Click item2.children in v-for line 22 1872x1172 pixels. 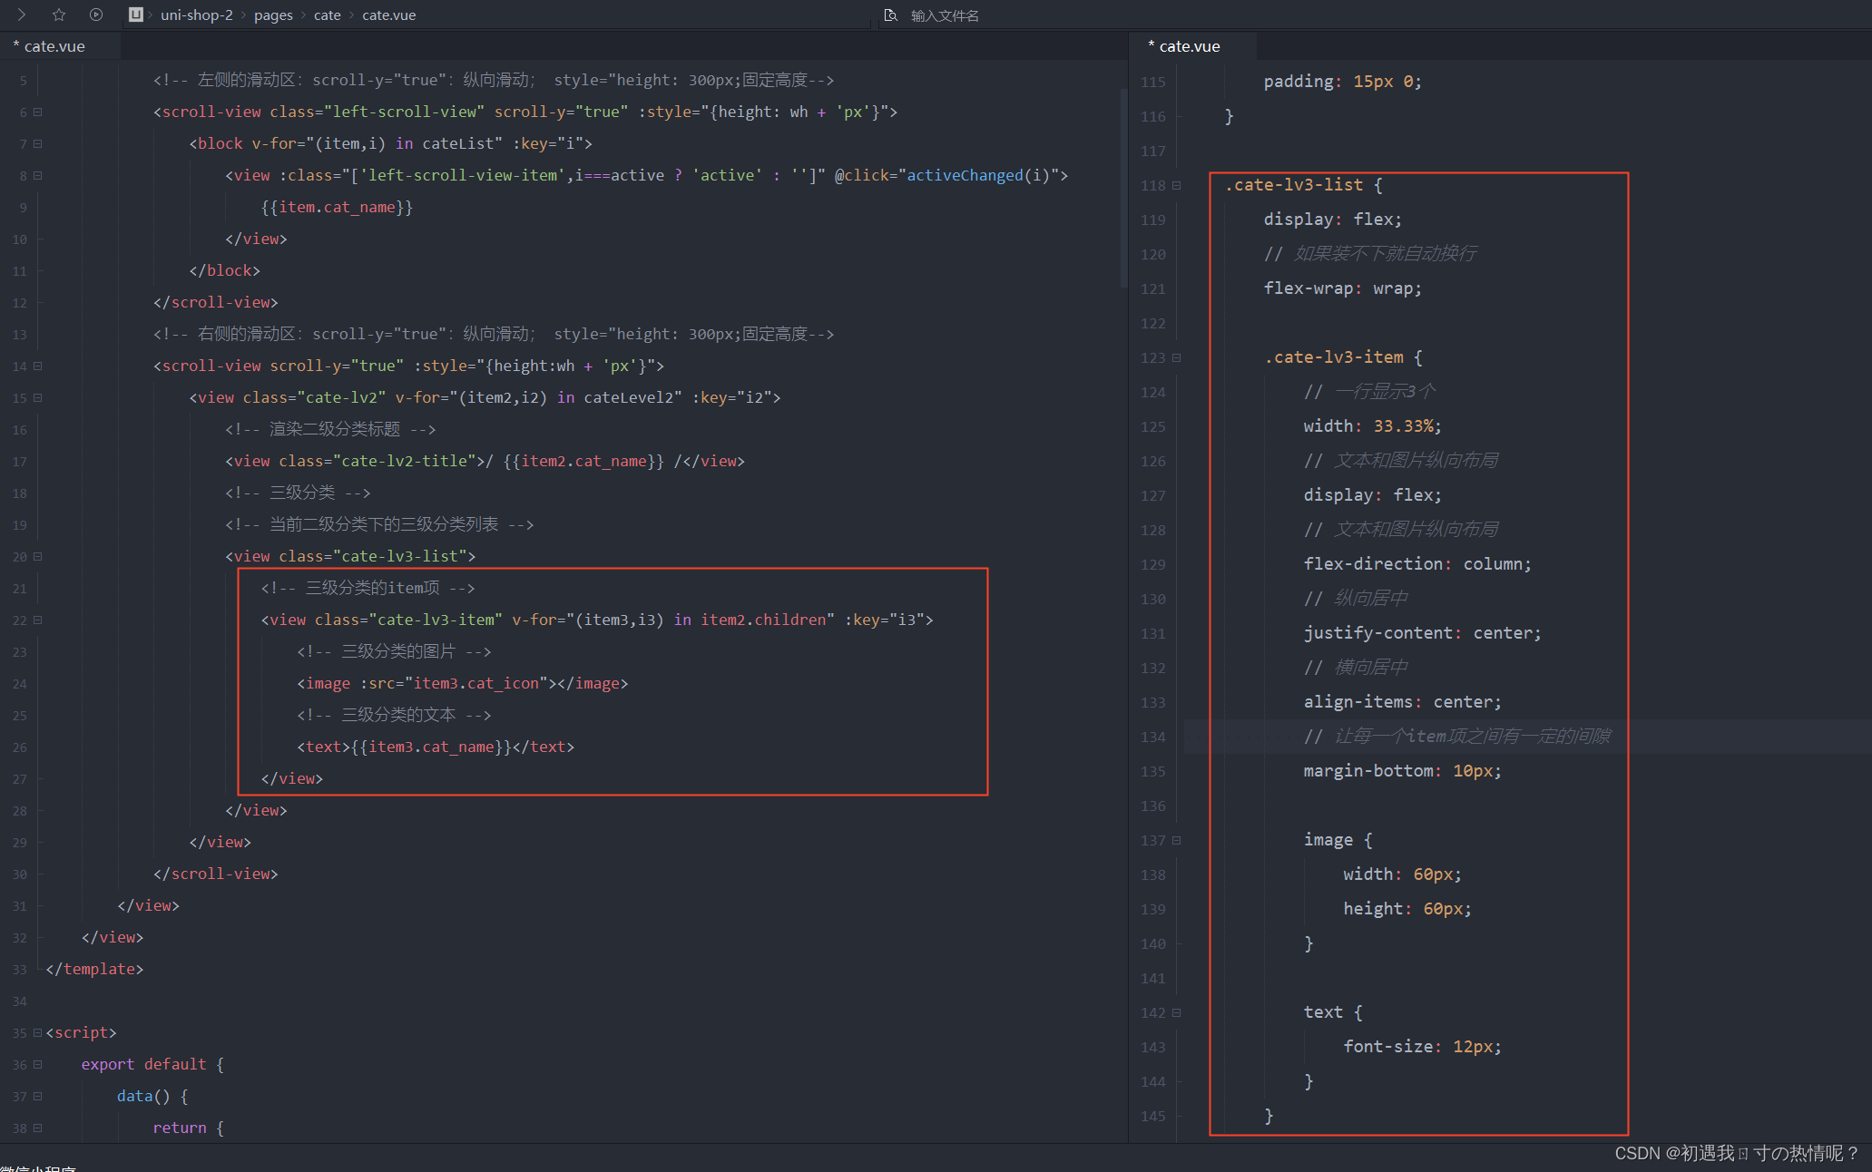click(763, 620)
